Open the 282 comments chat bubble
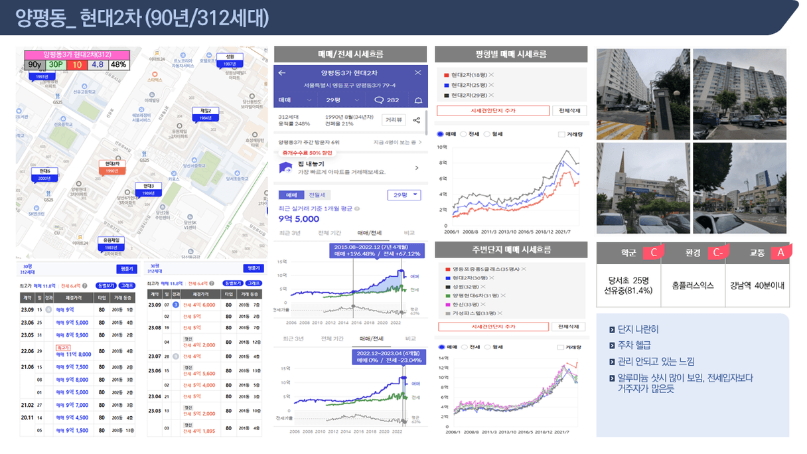807x454 pixels. point(386,100)
